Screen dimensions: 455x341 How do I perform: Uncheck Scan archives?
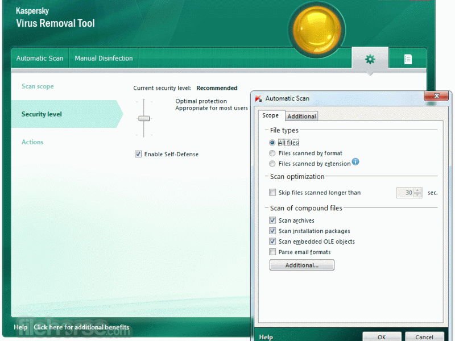pyautogui.click(x=272, y=221)
